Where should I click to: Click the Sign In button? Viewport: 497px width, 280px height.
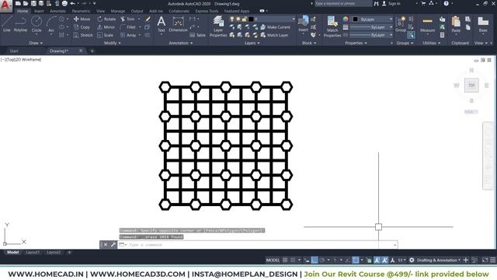[391, 3]
